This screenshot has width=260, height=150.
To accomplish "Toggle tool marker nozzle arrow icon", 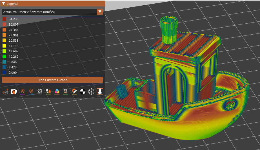I will [x=100, y=91].
